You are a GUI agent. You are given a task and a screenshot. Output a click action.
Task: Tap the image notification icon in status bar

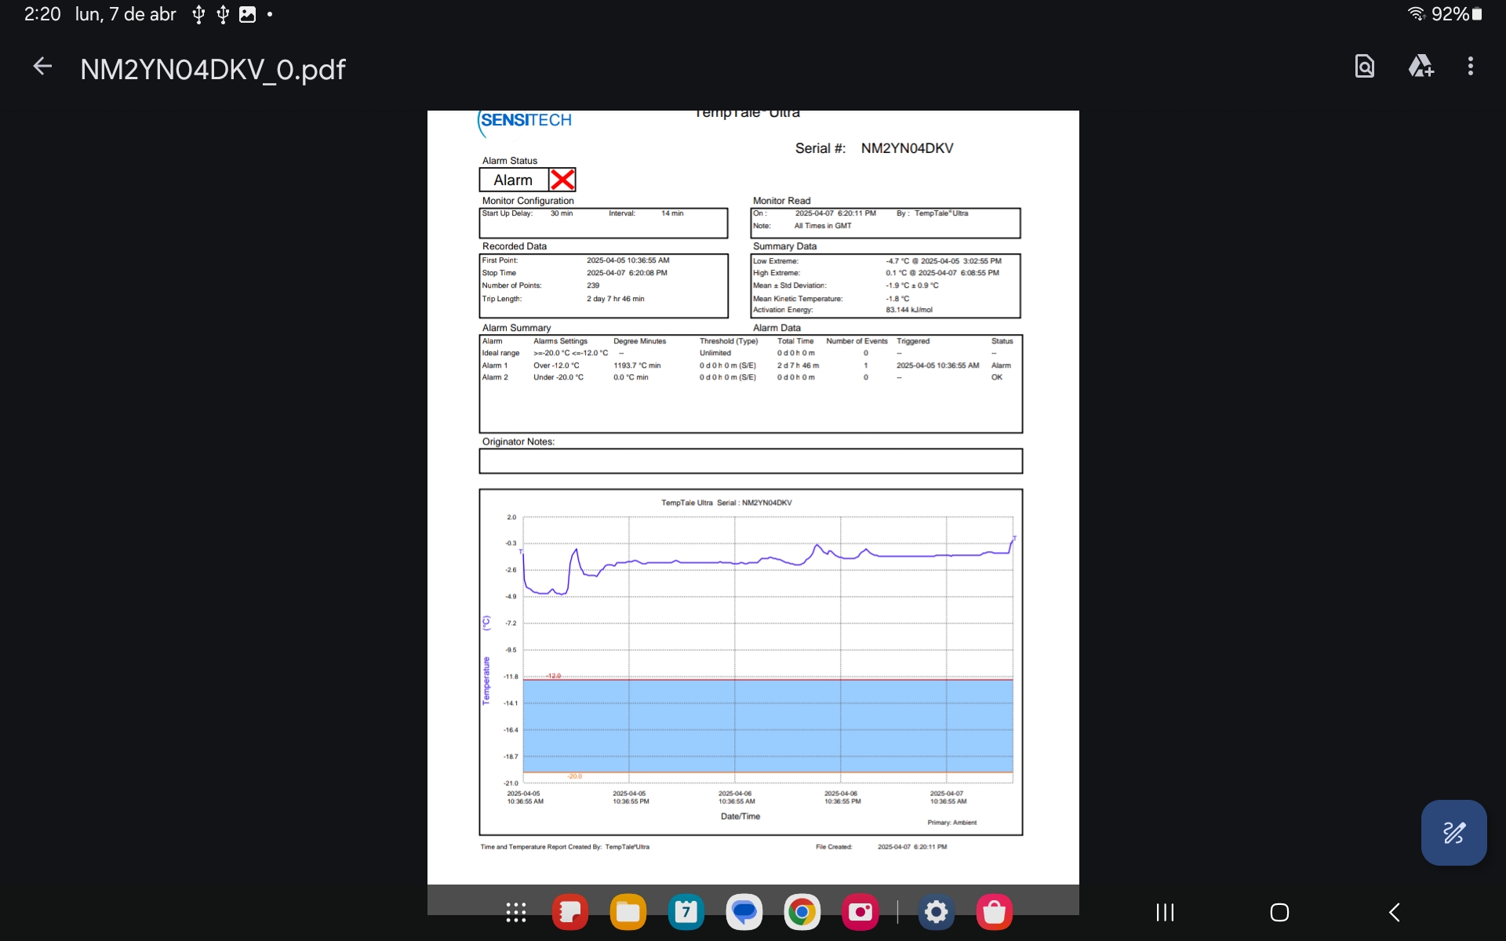point(247,14)
